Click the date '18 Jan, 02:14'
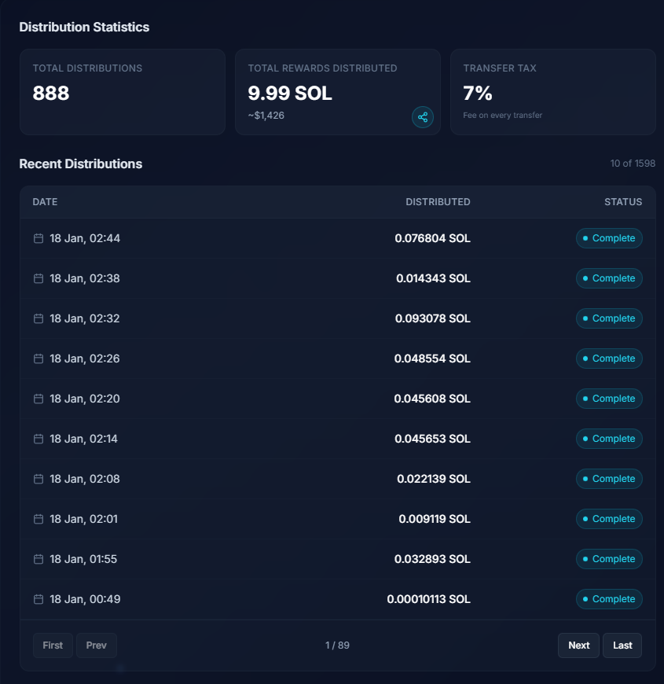Viewport: 664px width, 684px height. (84, 439)
